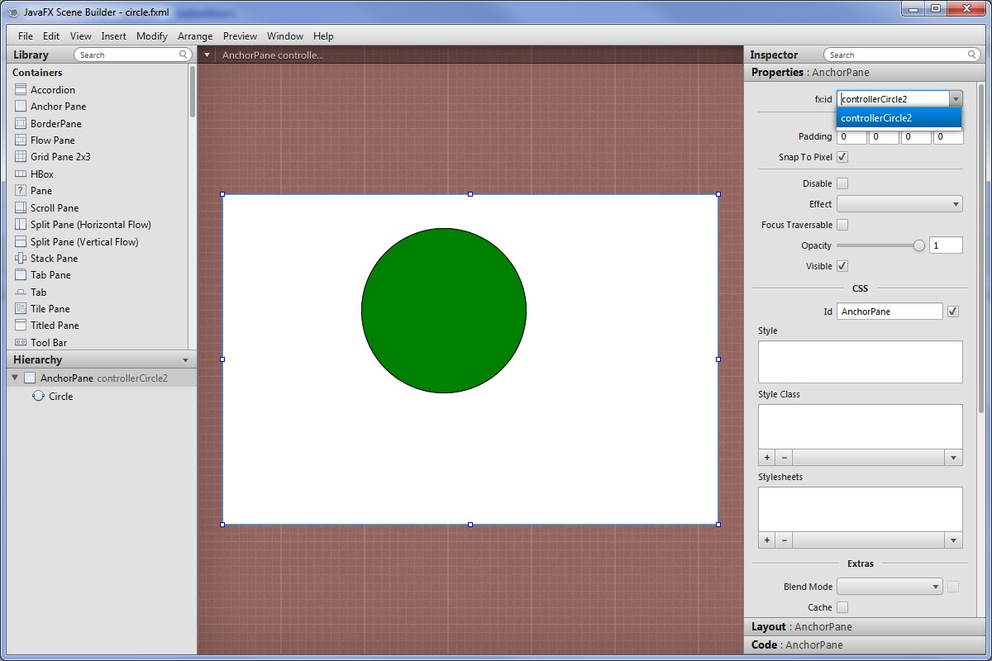Viewport: 992px width, 661px height.
Task: Click the Stack Pane library icon
Action: pos(21,259)
